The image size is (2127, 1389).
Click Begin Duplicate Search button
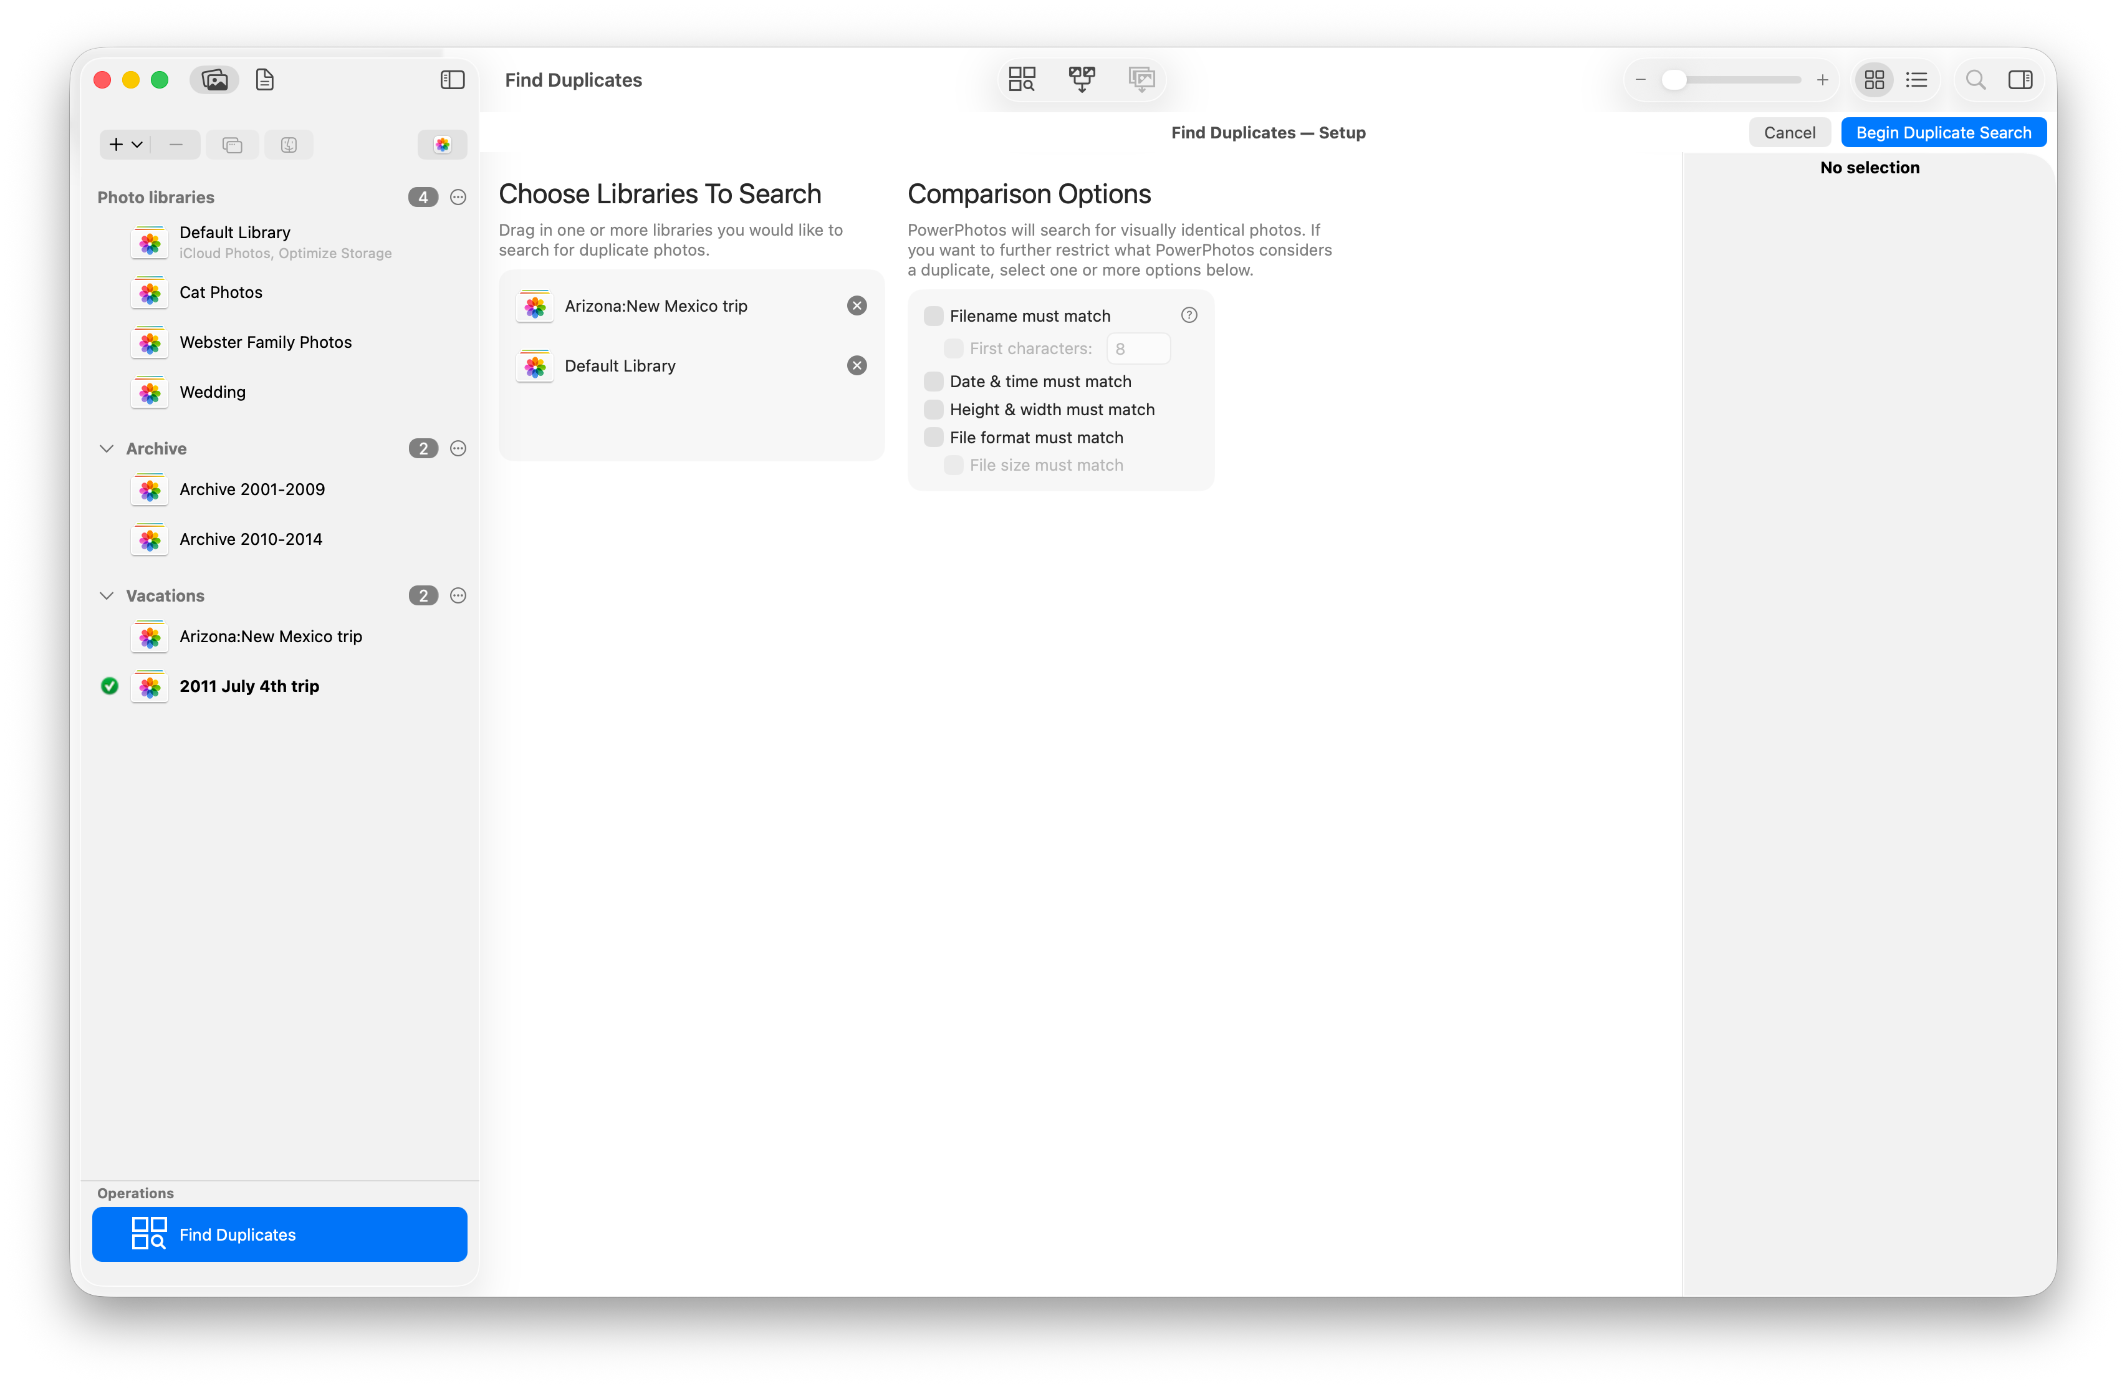click(x=1943, y=132)
